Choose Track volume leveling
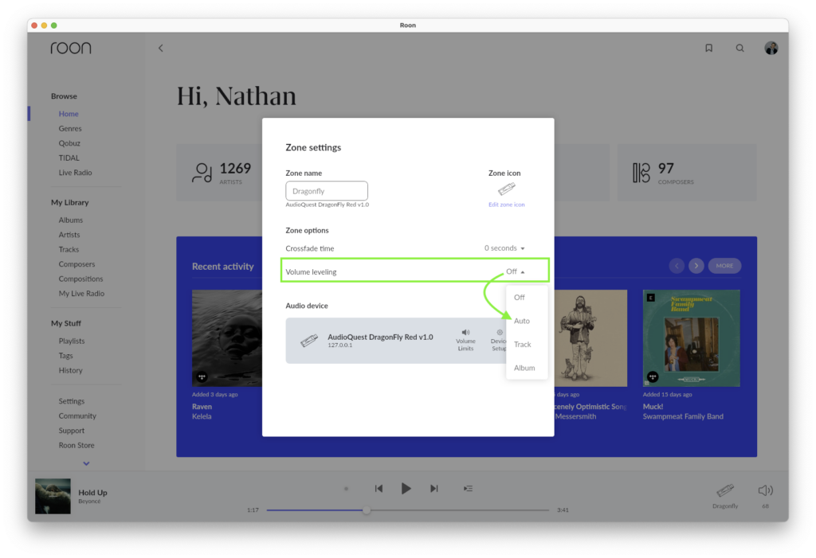This screenshot has height=558, width=816. 523,344
